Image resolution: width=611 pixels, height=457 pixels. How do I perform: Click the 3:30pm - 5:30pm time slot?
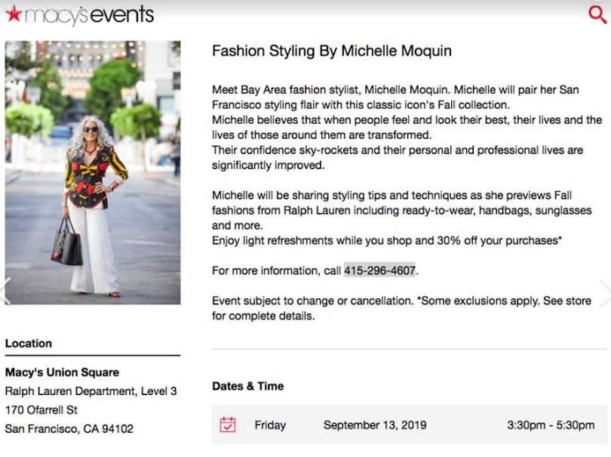[551, 425]
